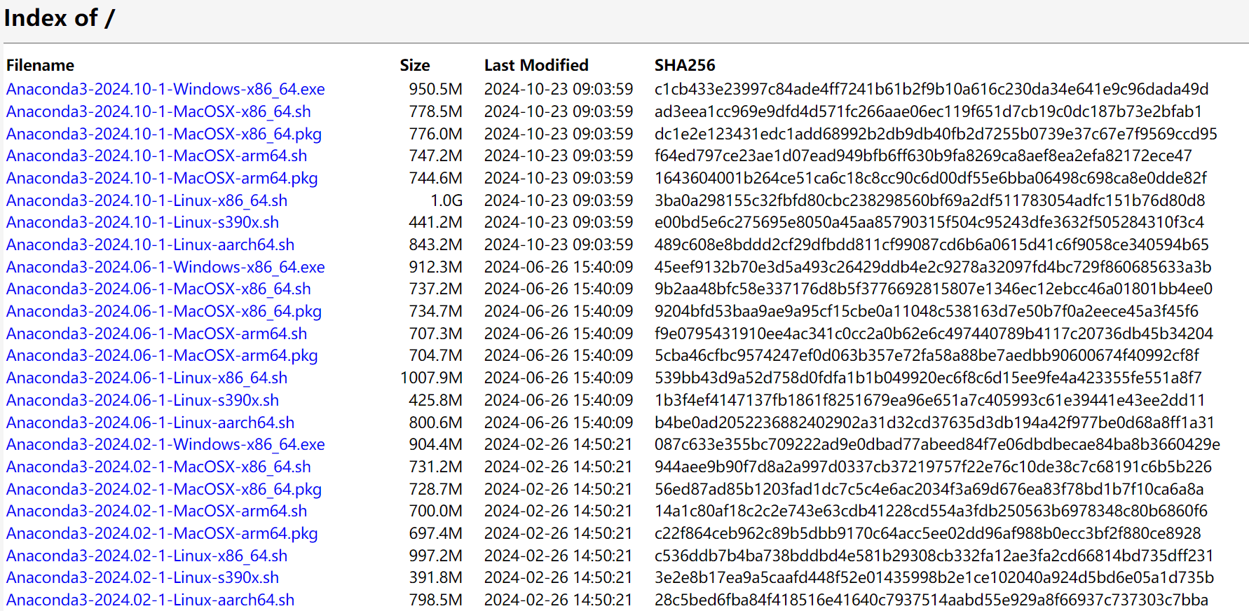
Task: Click SHA256 hash starting with c22f864c
Action: click(928, 533)
